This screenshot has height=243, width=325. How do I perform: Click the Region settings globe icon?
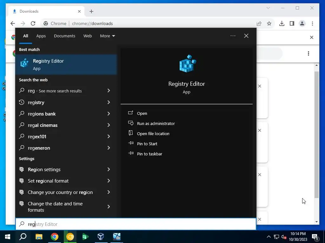pyautogui.click(x=22, y=169)
